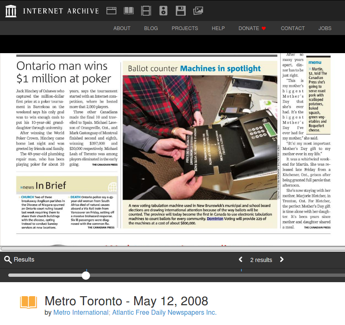Click the CHURCH brief item

click(42, 212)
